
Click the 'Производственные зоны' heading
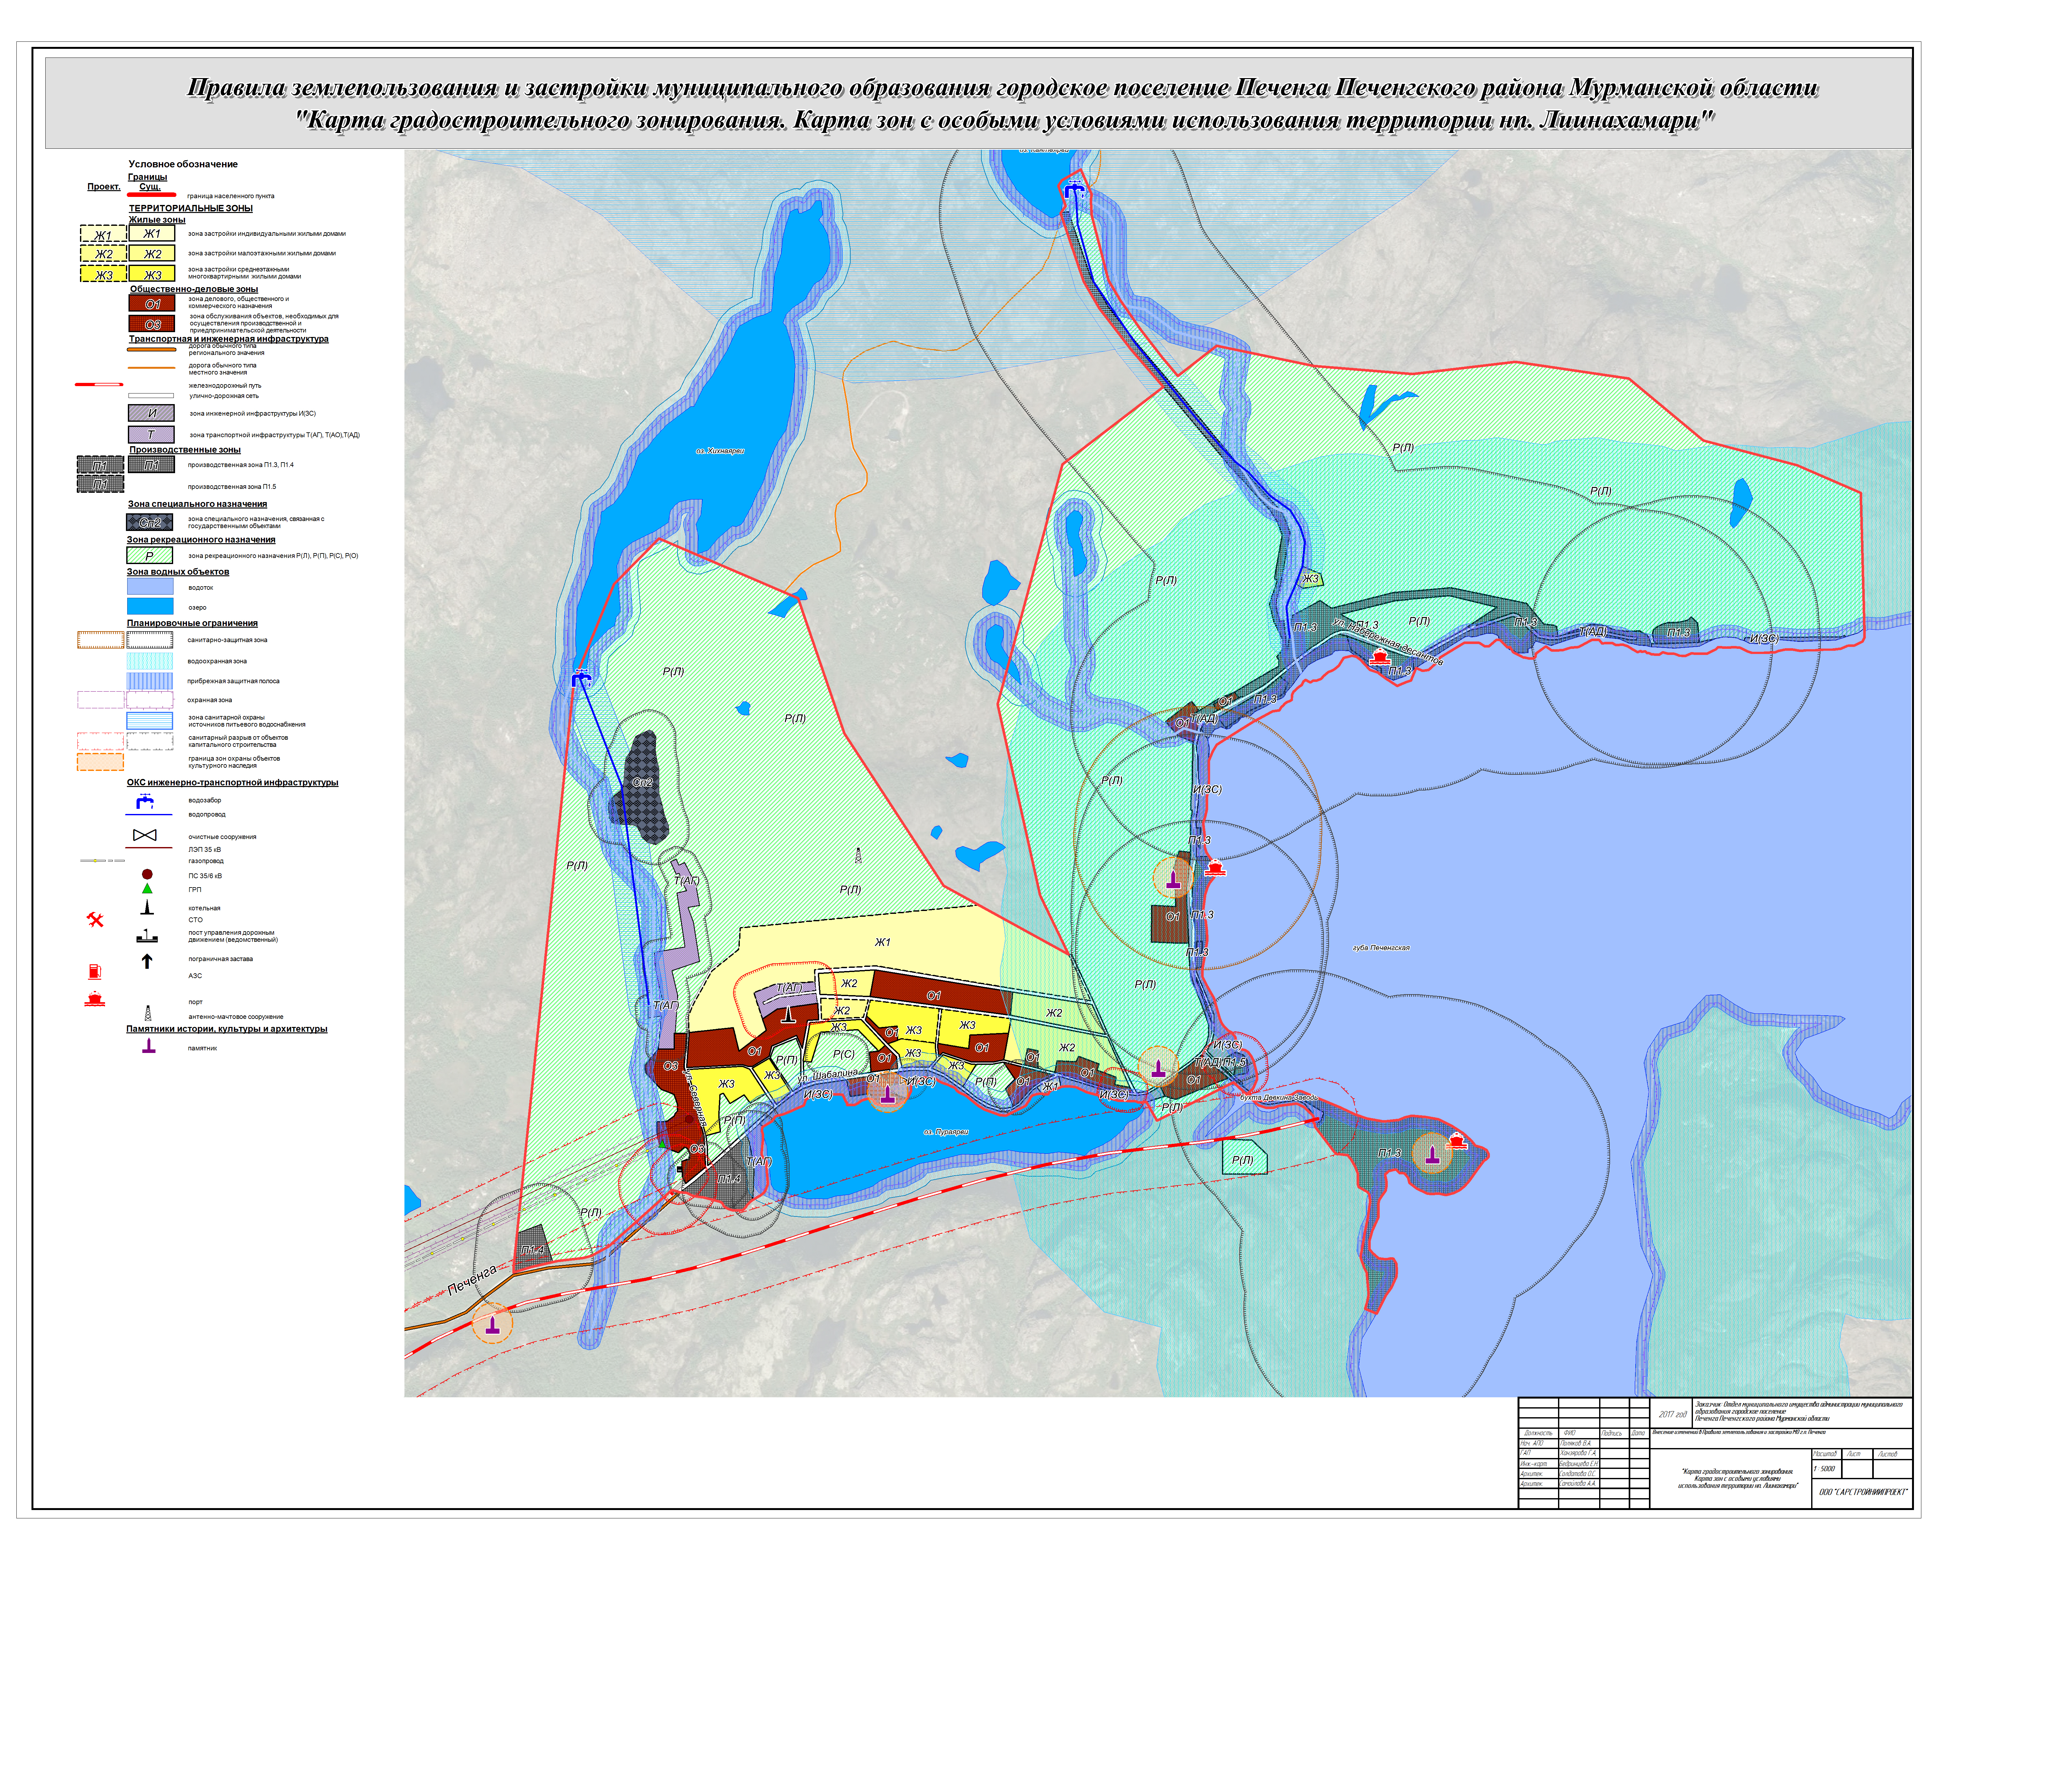pos(185,450)
